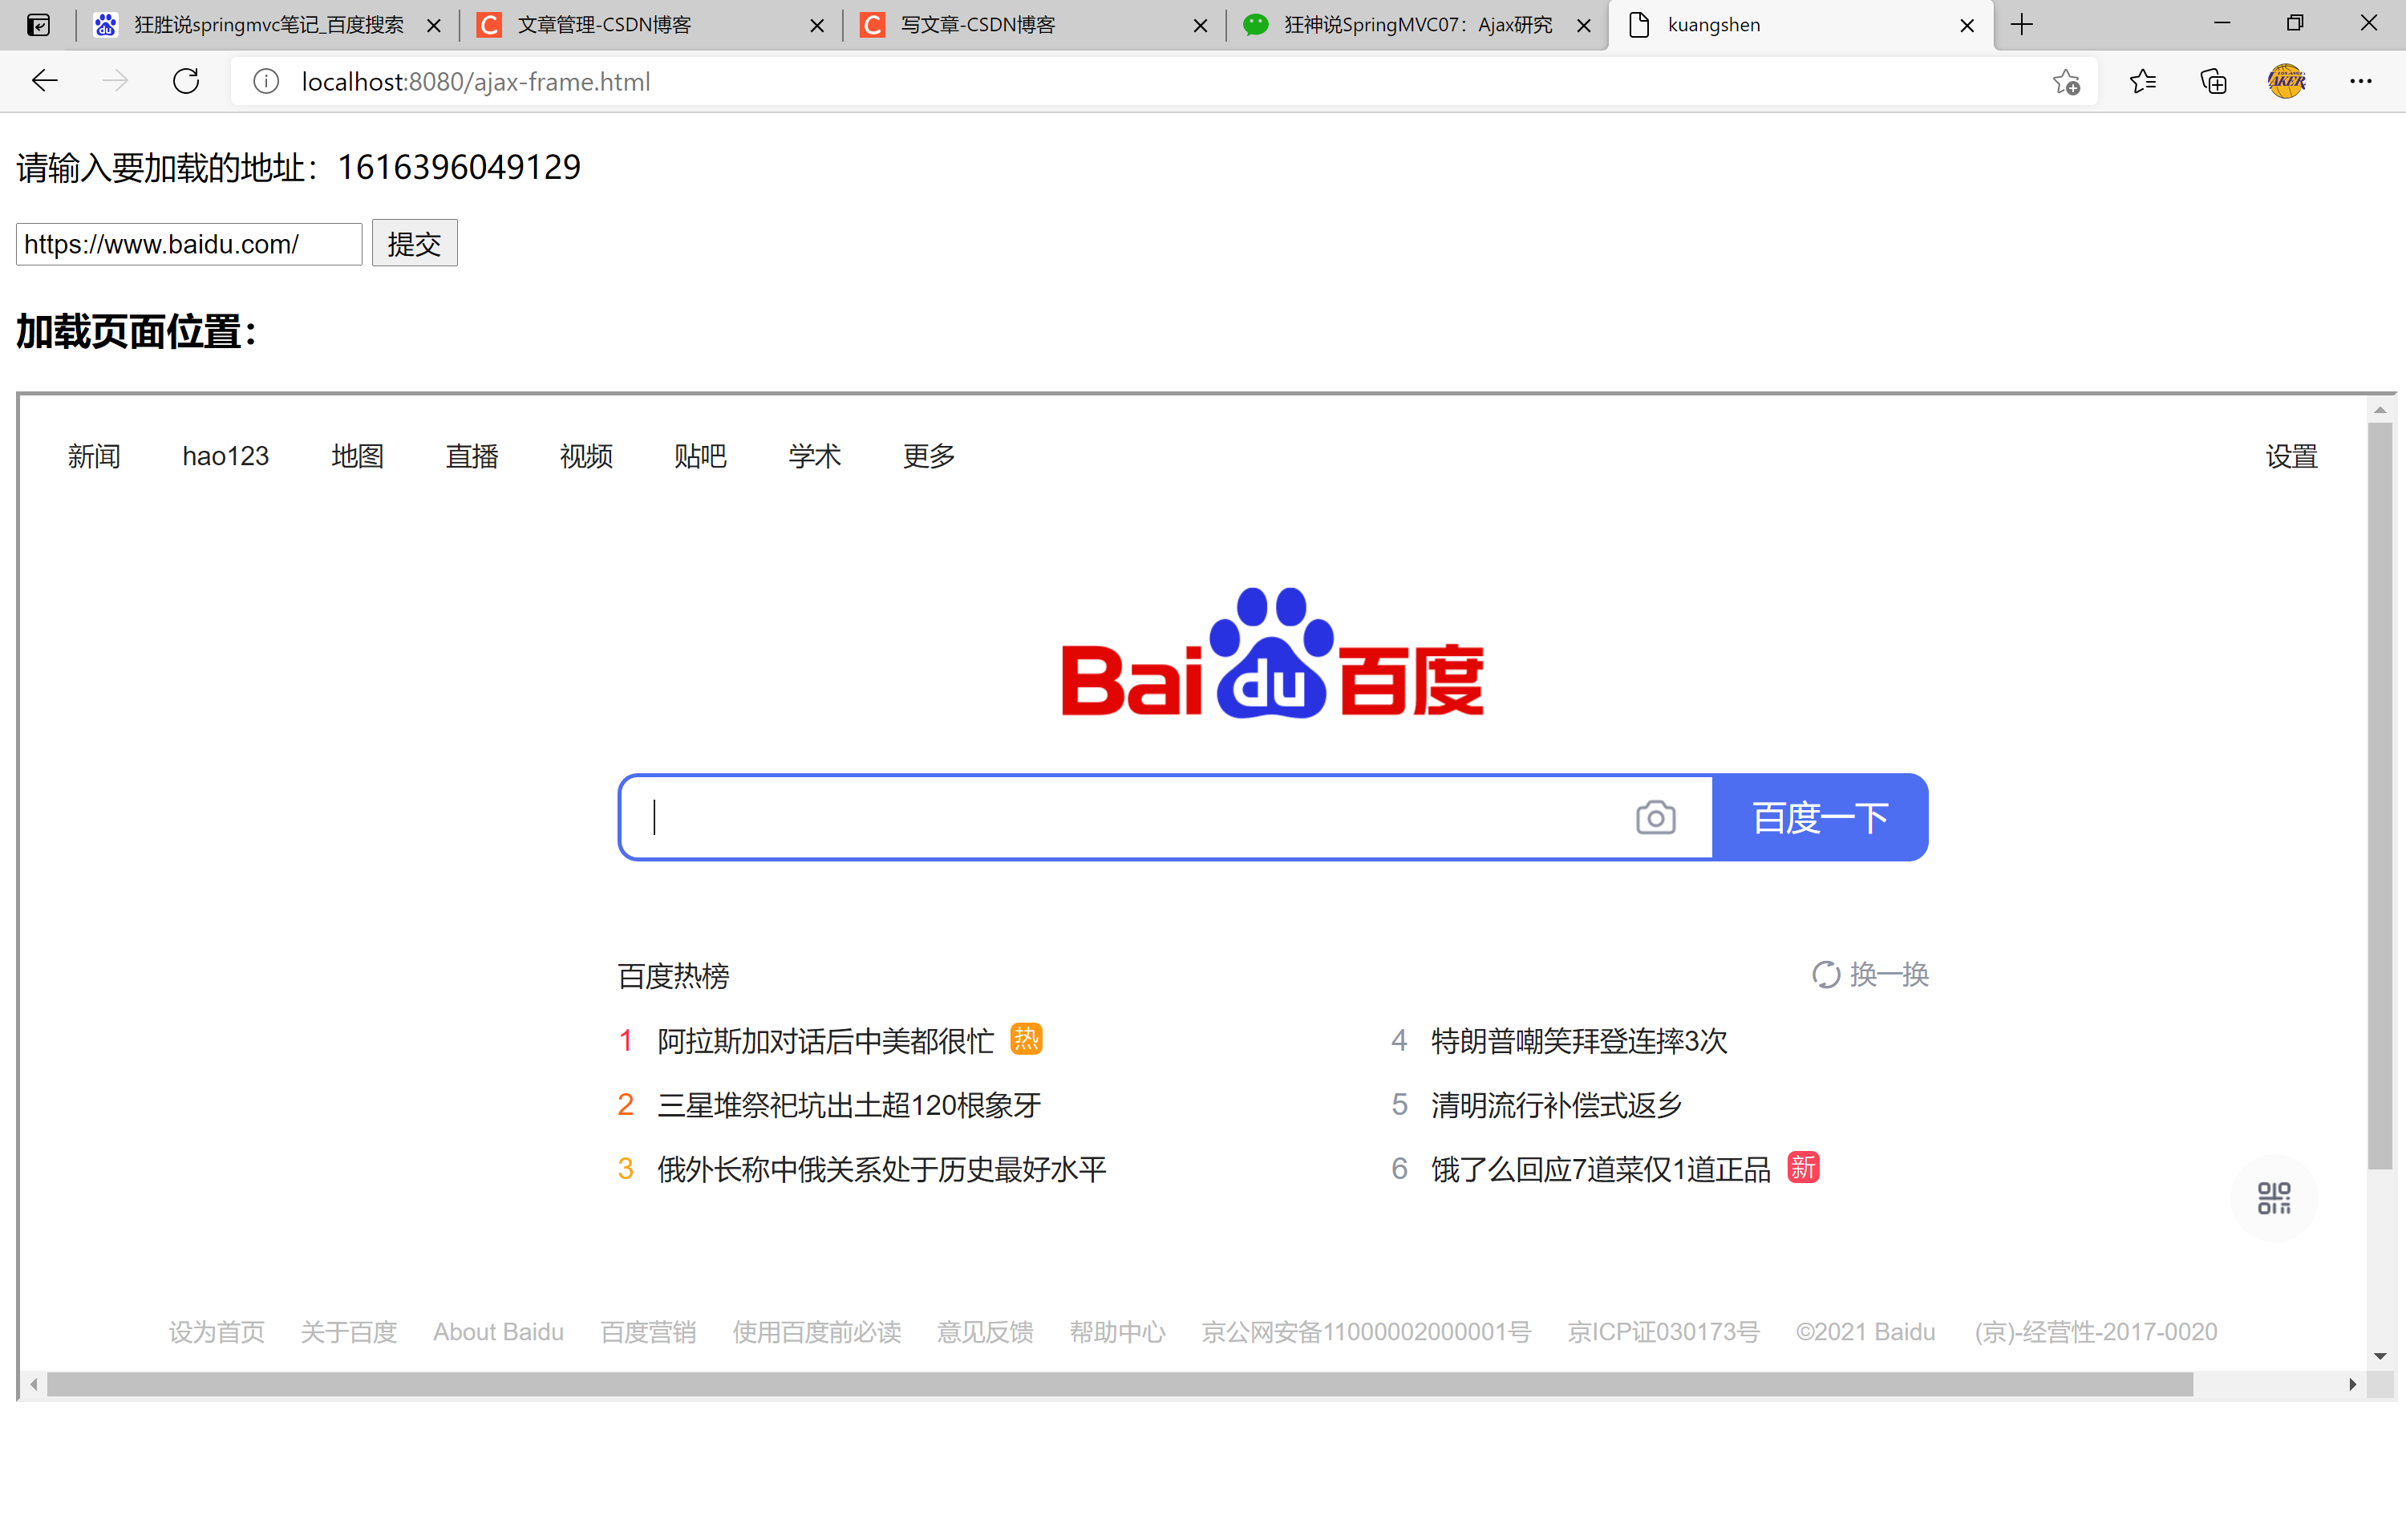
Task: Open 设置 on the Baidu page
Action: pyautogui.click(x=2293, y=456)
